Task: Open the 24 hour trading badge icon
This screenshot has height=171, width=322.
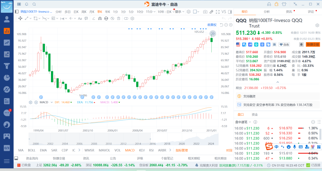Action: coord(250,44)
